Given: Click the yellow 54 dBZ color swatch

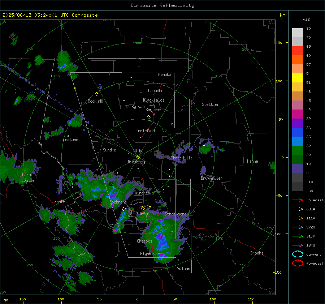Looking at the screenshot, I should 298,78.
